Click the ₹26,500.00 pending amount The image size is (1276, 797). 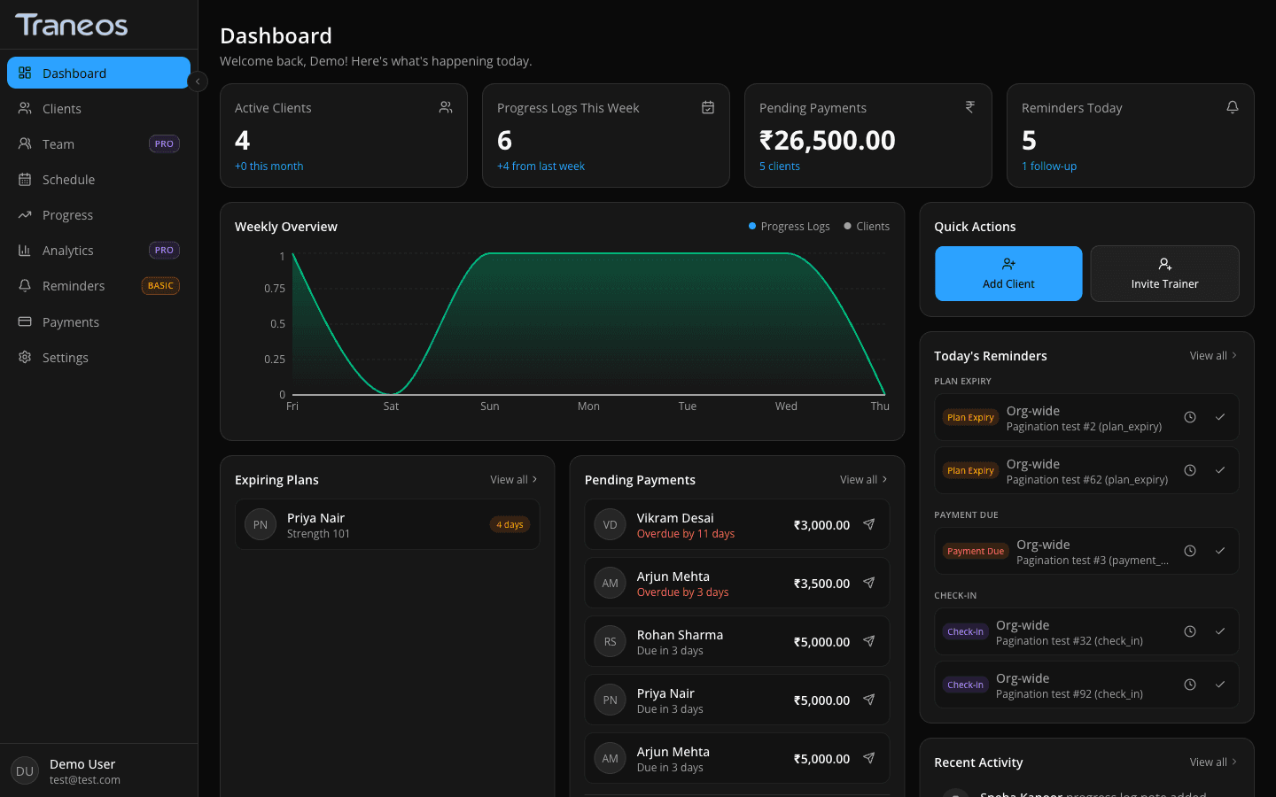point(828,140)
